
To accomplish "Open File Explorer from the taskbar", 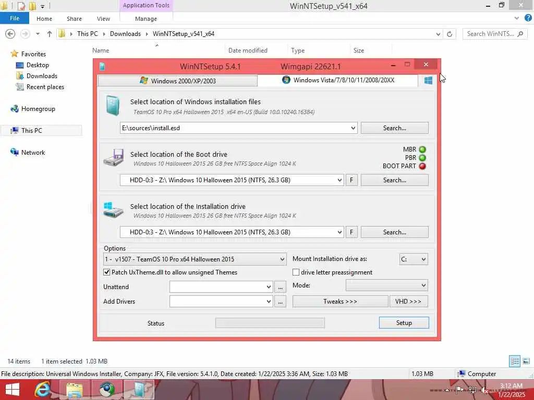I will 74,390.
